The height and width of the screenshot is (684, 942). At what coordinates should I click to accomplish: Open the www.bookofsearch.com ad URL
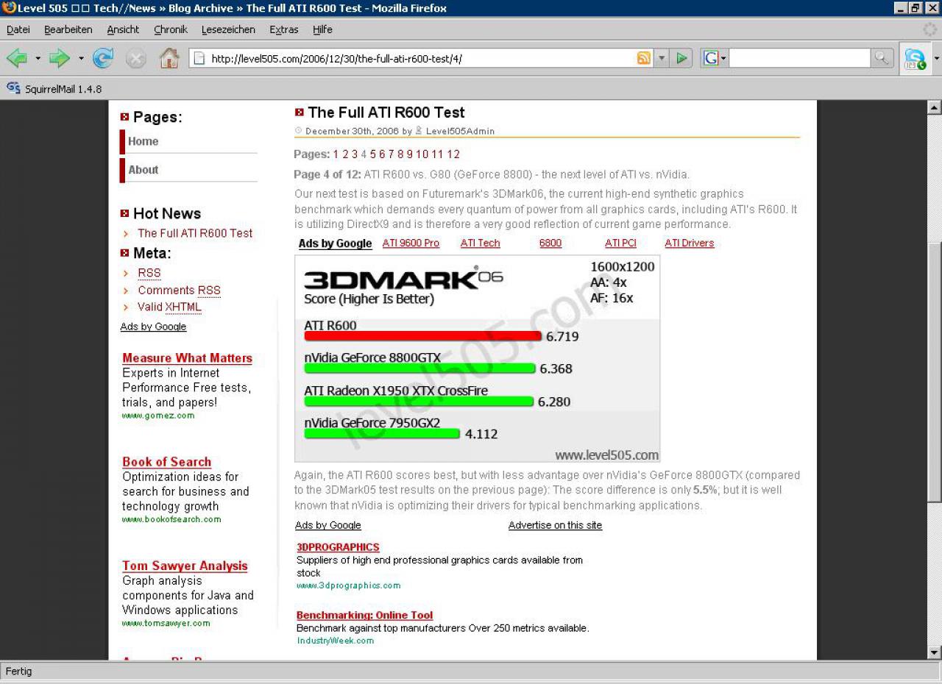coord(171,519)
